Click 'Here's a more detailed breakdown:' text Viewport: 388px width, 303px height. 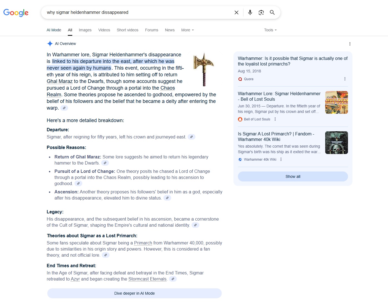pyautogui.click(x=85, y=120)
